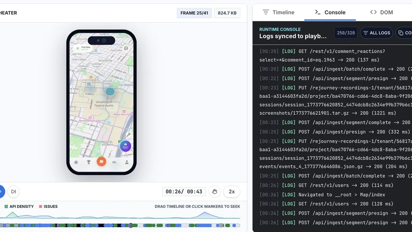The width and height of the screenshot is (412, 232).
Task: Tap the orange map tab in phone
Action: pyautogui.click(x=101, y=162)
